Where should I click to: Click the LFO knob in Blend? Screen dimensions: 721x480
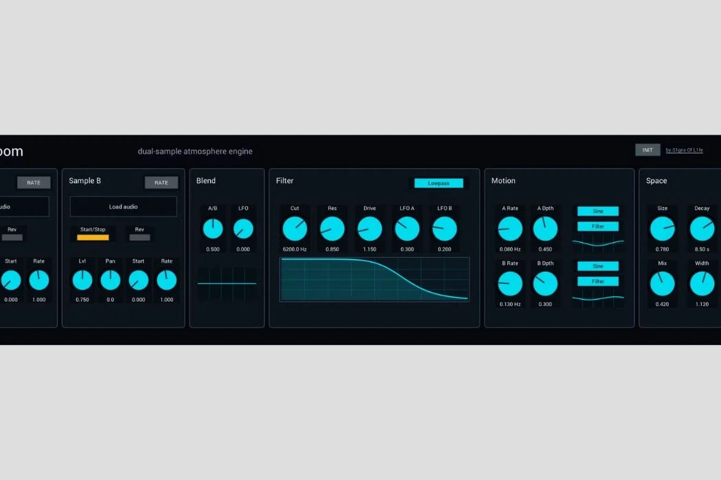tap(243, 229)
